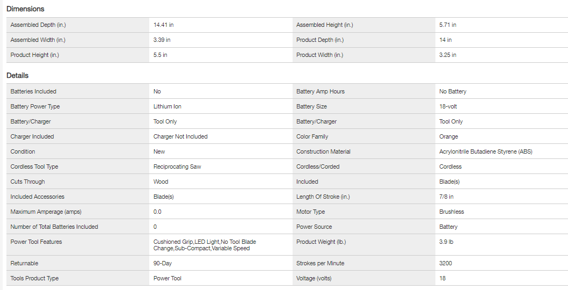Click the Battery Amp Hours label
Screen dimensions: 568x290
320,91
